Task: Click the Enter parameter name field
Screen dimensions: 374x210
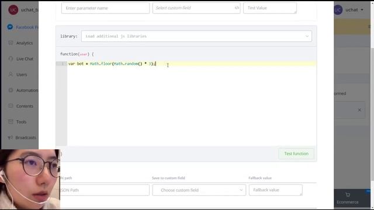Action: [x=105, y=8]
